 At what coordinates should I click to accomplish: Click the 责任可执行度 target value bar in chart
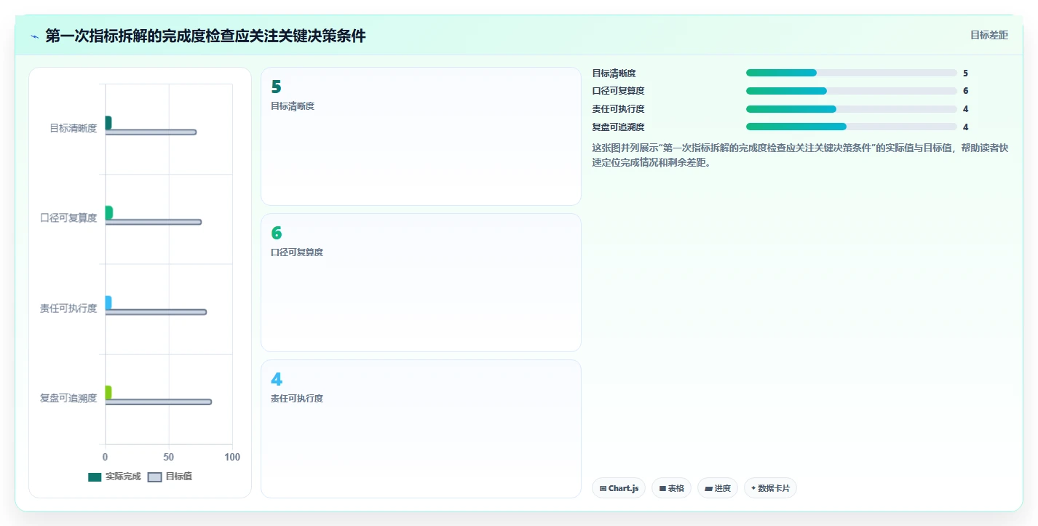156,312
